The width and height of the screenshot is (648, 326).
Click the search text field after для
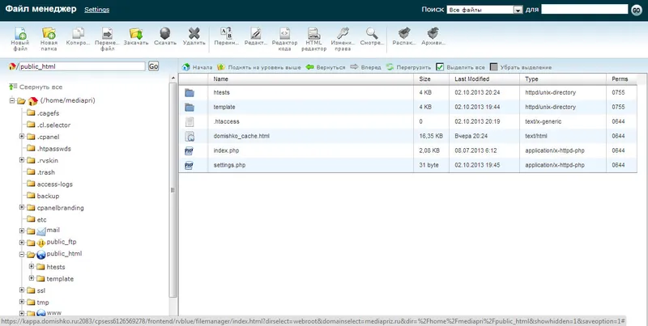click(585, 9)
